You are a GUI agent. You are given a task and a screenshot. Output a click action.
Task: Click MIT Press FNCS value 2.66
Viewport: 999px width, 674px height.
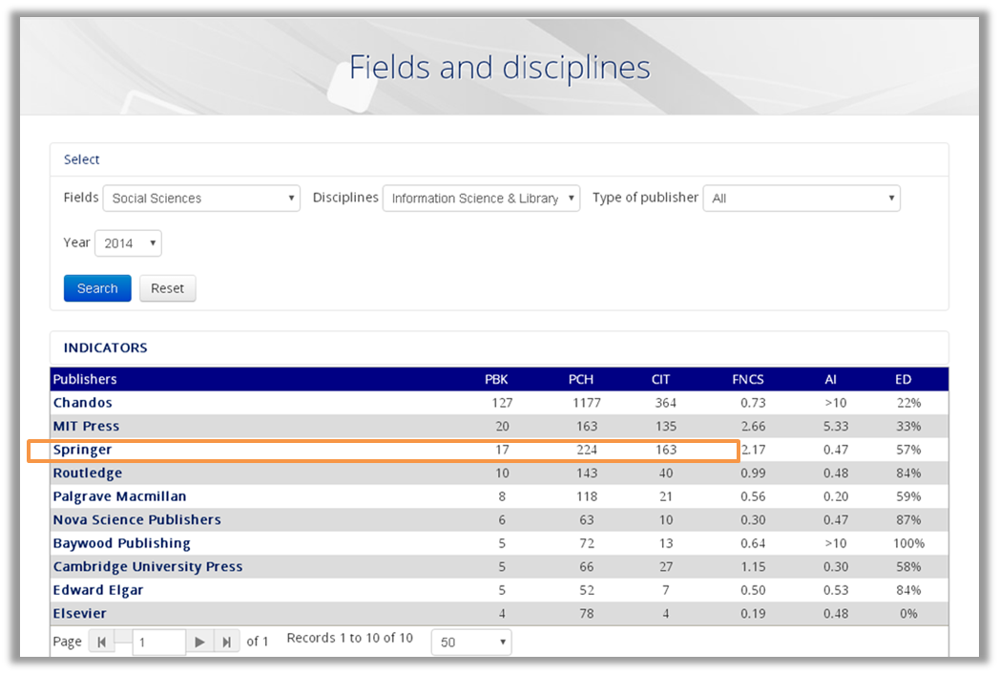click(x=753, y=427)
